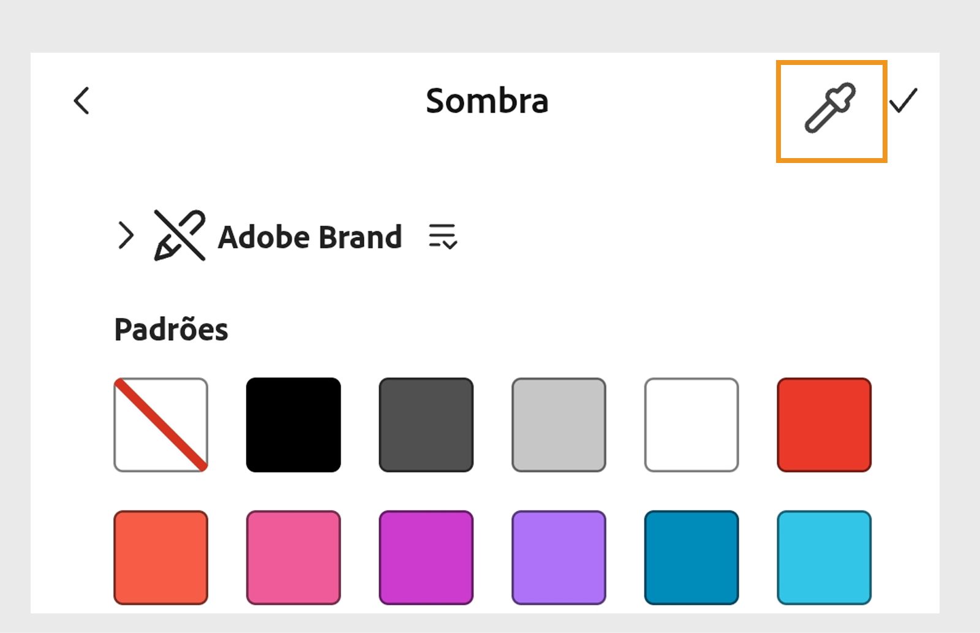The width and height of the screenshot is (980, 633).
Task: Select the no-color swatch with red slash
Action: [160, 425]
